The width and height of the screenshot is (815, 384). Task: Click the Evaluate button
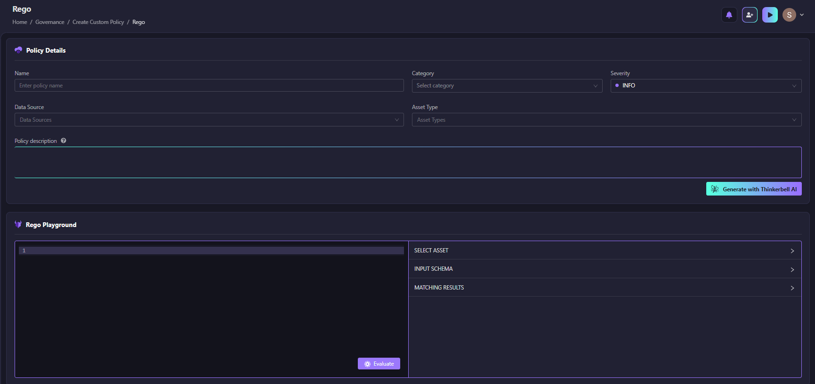point(379,364)
